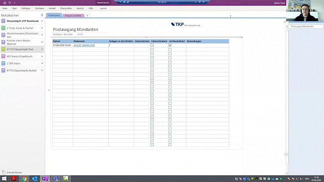
Task: Click the 2 TKP Intern notebook icon
Action: (x=3, y=63)
